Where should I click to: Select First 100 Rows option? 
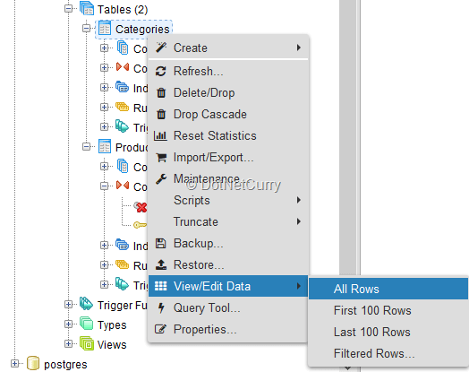coord(388,311)
